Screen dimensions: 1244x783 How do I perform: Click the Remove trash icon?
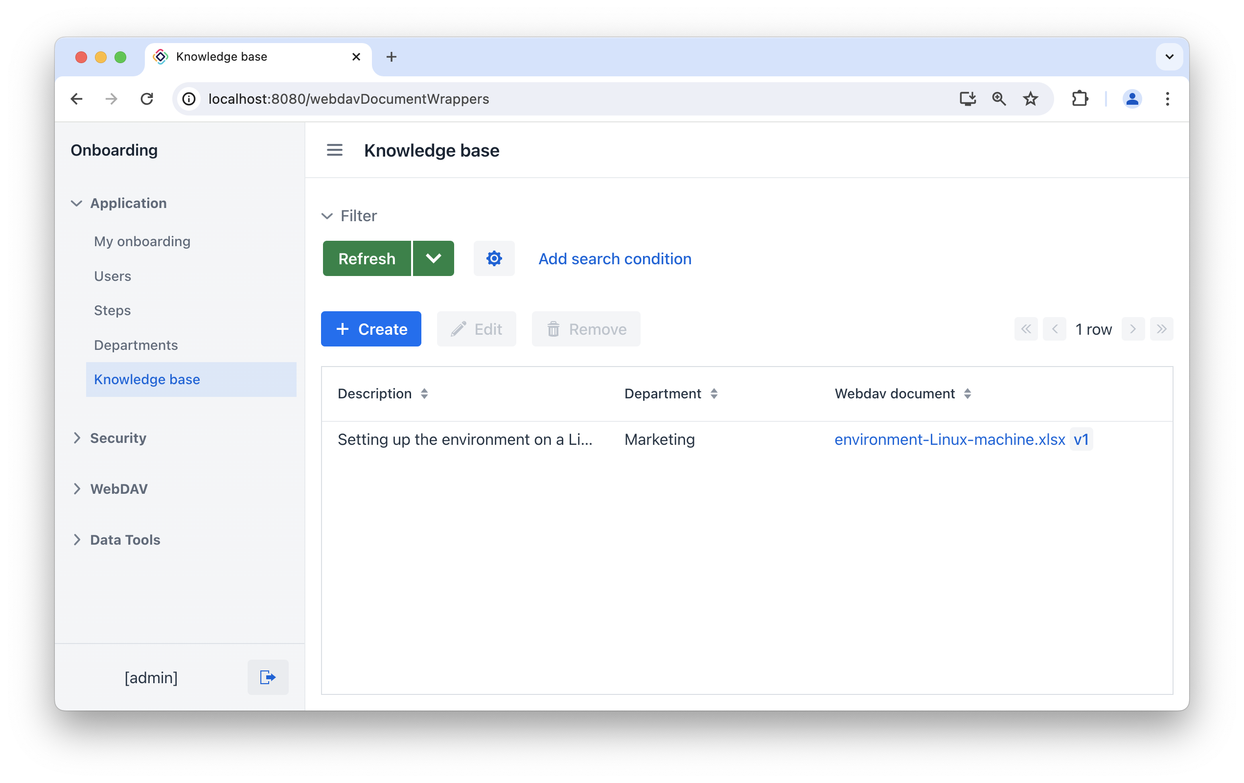coord(554,329)
